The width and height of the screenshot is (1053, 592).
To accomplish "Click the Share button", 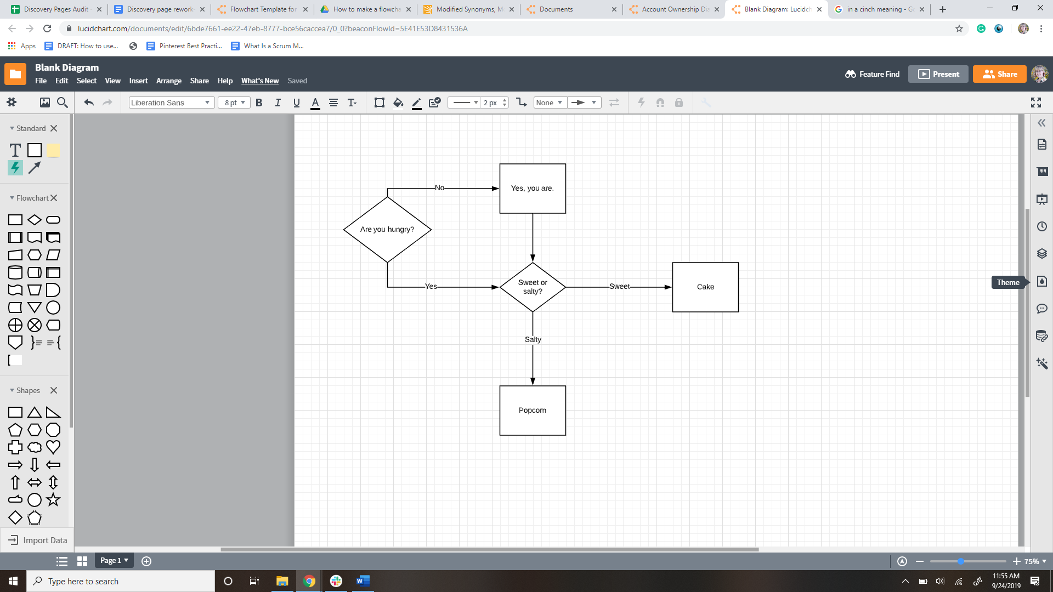I will pos(999,74).
